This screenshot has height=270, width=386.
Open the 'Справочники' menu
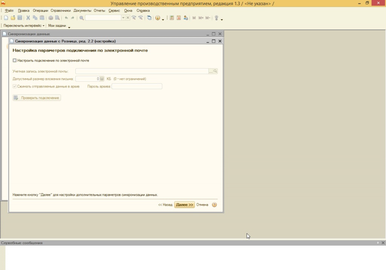[x=60, y=11]
